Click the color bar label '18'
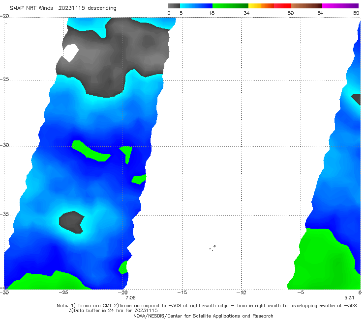 (x=212, y=13)
